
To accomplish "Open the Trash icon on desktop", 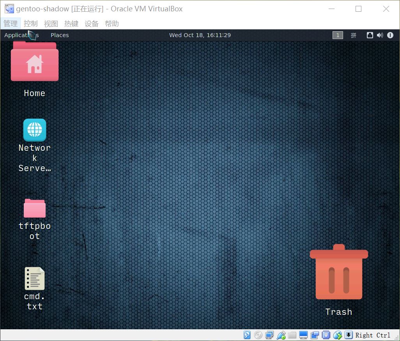I will pos(338,273).
